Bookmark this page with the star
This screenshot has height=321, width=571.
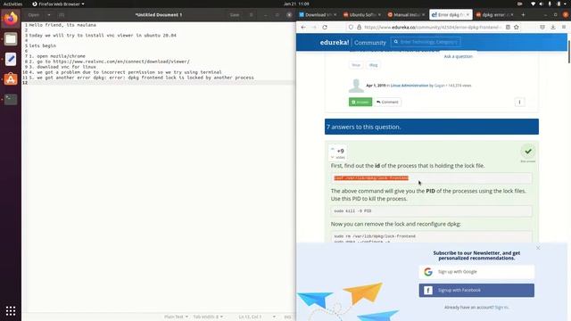tap(517, 28)
